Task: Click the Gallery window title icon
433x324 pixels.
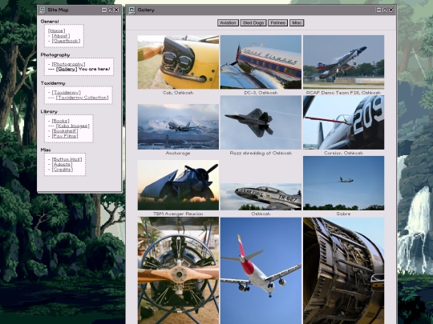Action: [x=132, y=10]
